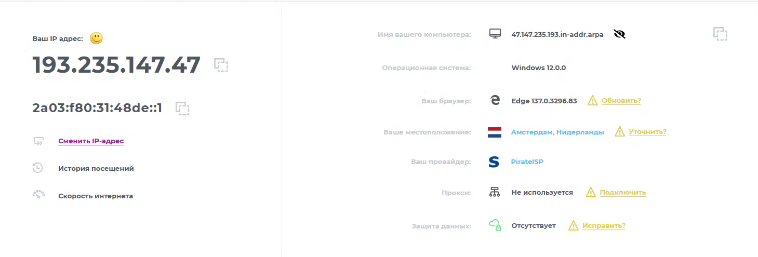Click the Обновить? browser update link
Screen dimensions: 758x257
[x=621, y=101]
